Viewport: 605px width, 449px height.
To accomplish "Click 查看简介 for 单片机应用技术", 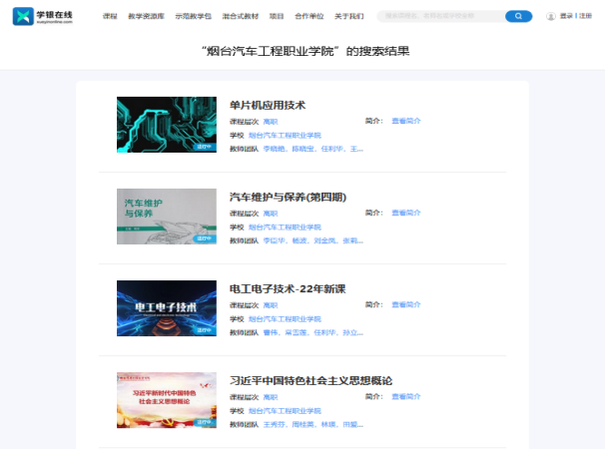I will point(406,121).
